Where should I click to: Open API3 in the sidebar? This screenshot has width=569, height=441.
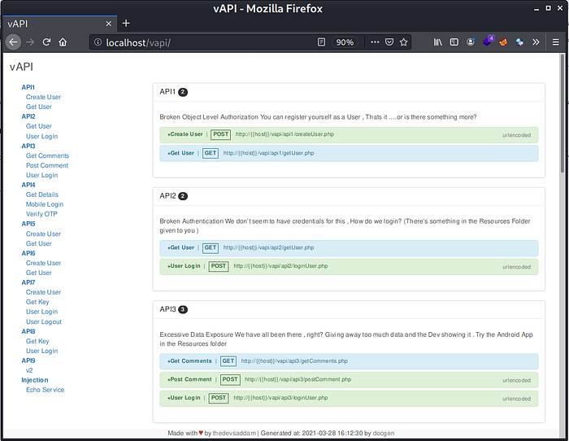[x=28, y=146]
